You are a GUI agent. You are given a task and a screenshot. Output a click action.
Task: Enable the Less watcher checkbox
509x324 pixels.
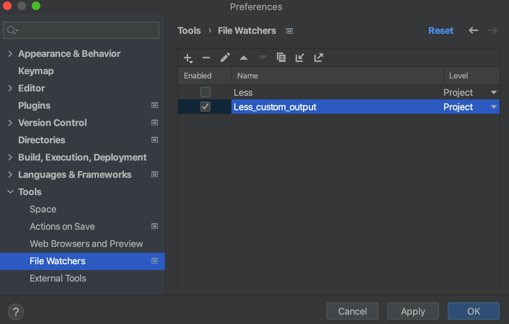pyautogui.click(x=205, y=92)
